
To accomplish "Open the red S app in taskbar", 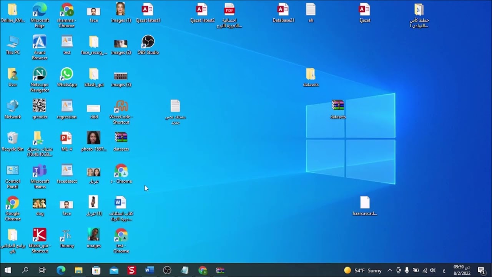I will 131,270.
